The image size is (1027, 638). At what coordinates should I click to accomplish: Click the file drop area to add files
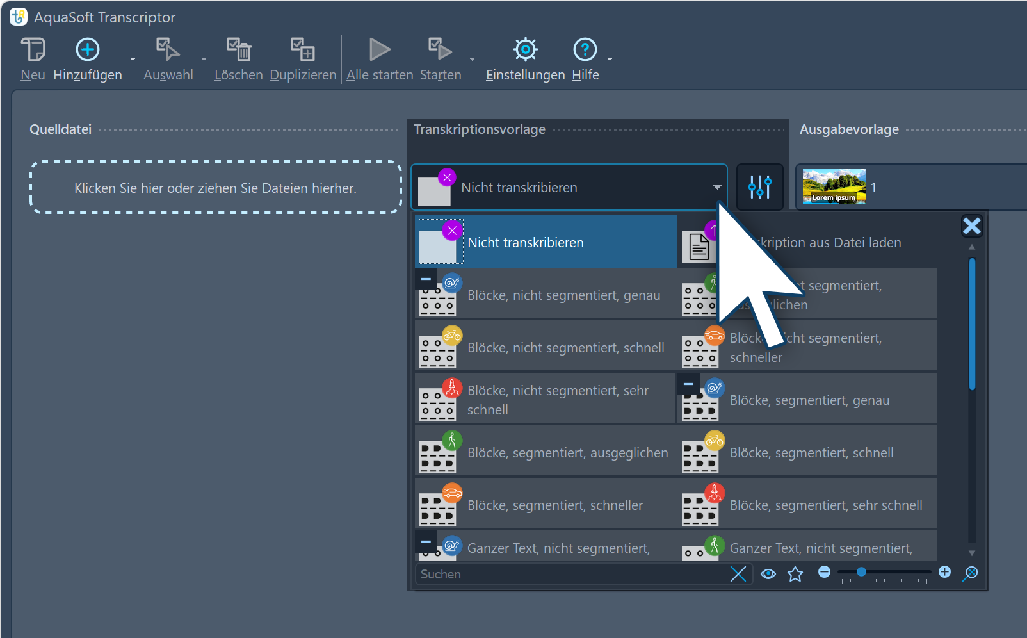point(215,188)
